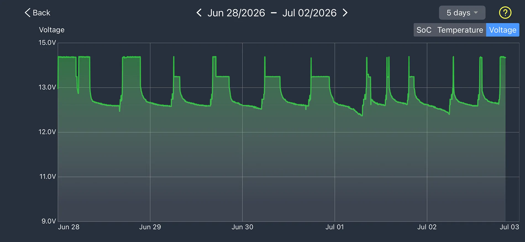Screen dimensions: 525x242
Task: Click the Voltage chart axis title
Action: [52, 30]
